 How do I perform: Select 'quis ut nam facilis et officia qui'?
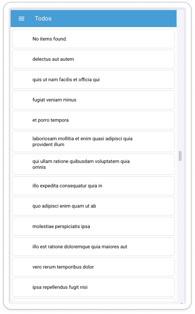(x=93, y=80)
